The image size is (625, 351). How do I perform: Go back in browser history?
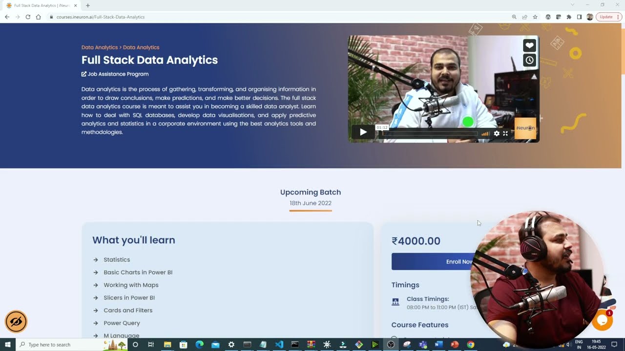tap(7, 17)
